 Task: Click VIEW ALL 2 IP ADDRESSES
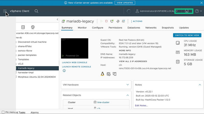pos(133,61)
